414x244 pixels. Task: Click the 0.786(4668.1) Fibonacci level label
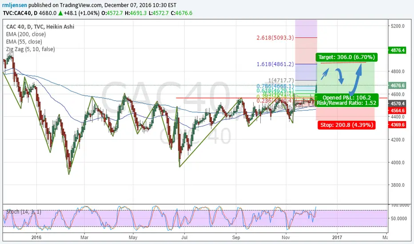point(275,86)
